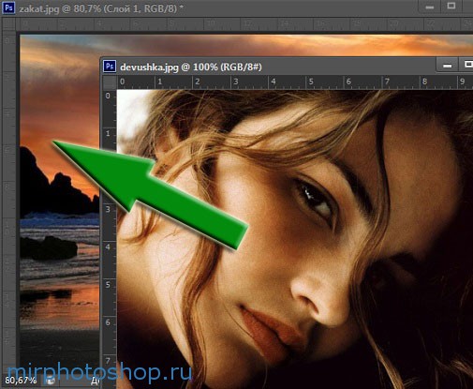
Task: Click the small status icon beside the 80,67% field
Action: pyautogui.click(x=51, y=381)
